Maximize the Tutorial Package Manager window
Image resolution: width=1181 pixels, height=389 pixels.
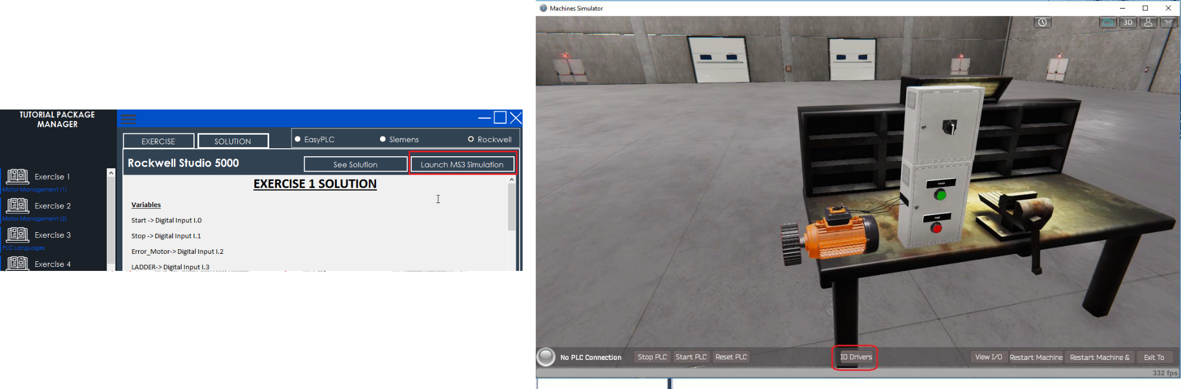[x=500, y=117]
